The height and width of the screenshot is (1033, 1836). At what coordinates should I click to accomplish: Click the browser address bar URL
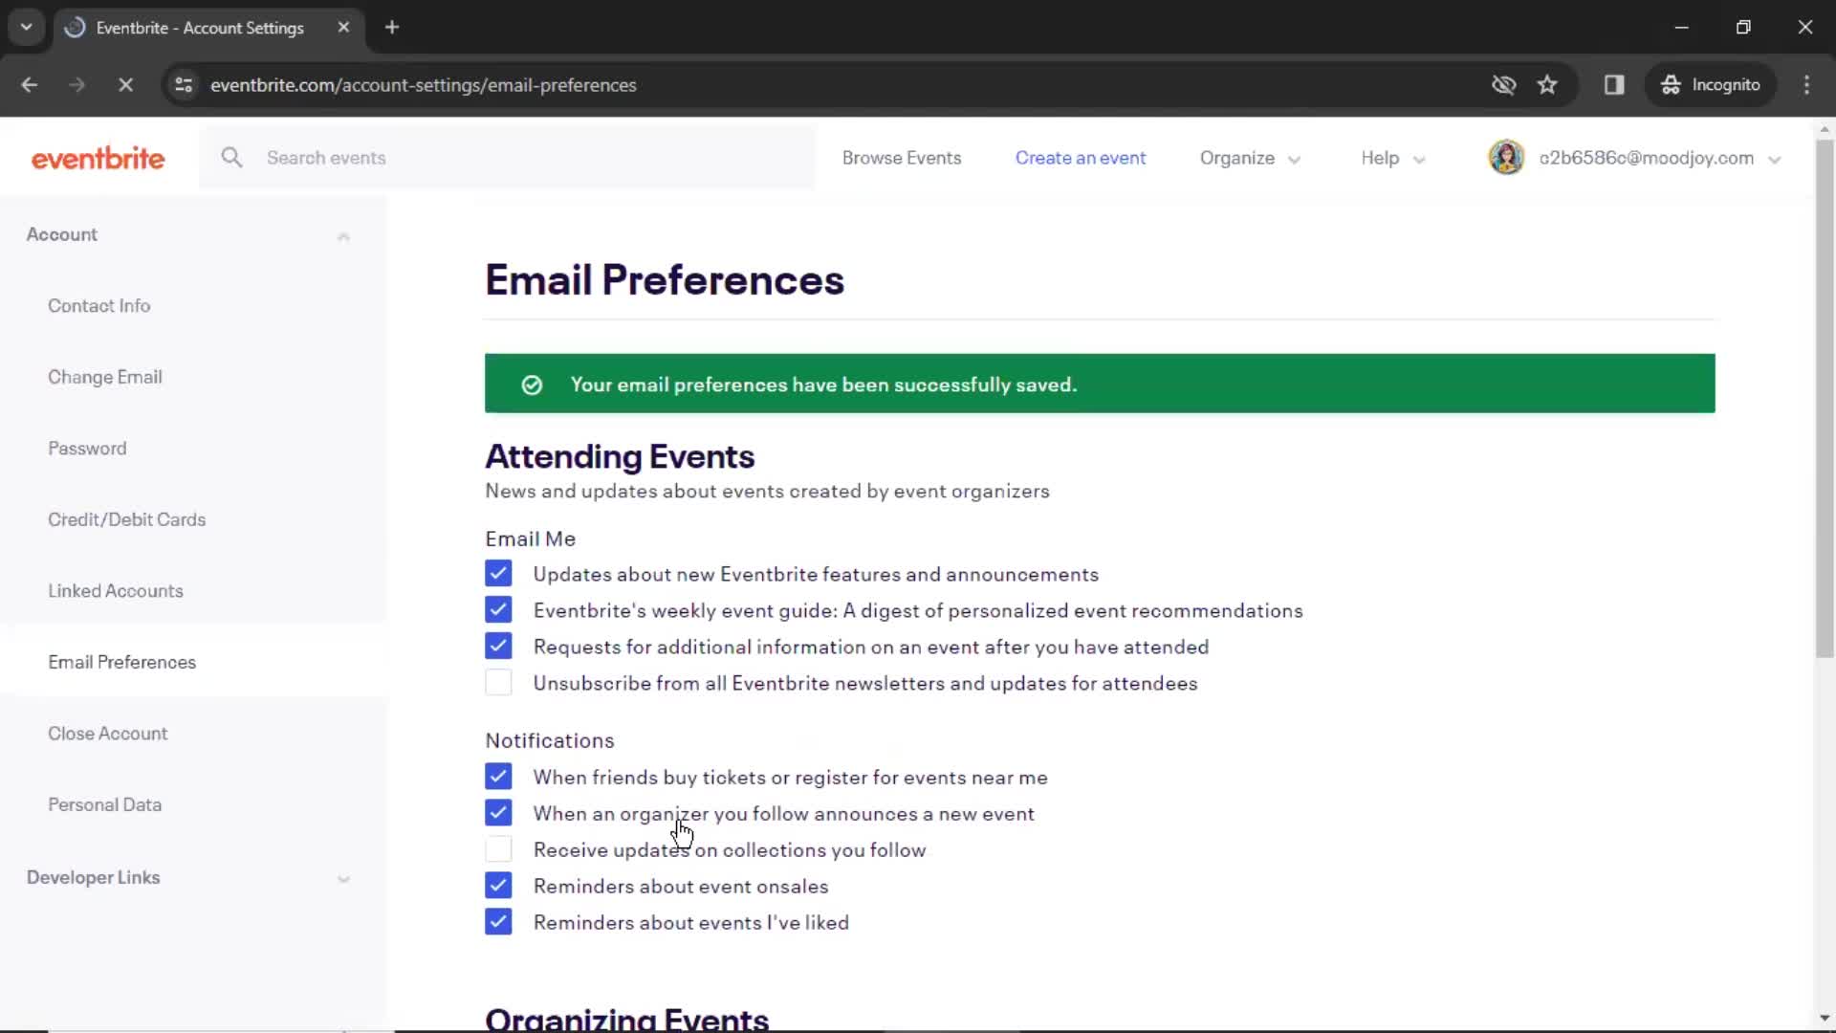(x=424, y=85)
